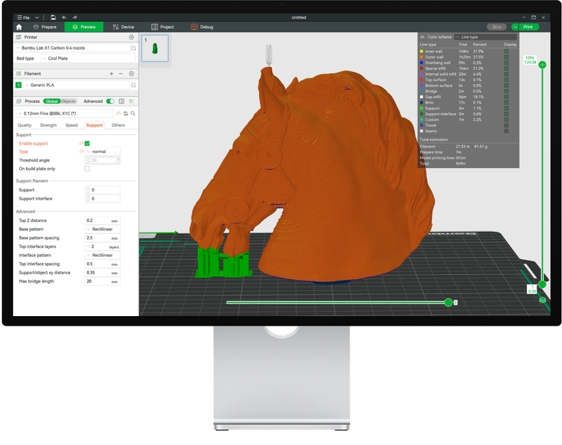Remove a filament with the minus icon
Screen dimensions: 562x445
(121, 73)
